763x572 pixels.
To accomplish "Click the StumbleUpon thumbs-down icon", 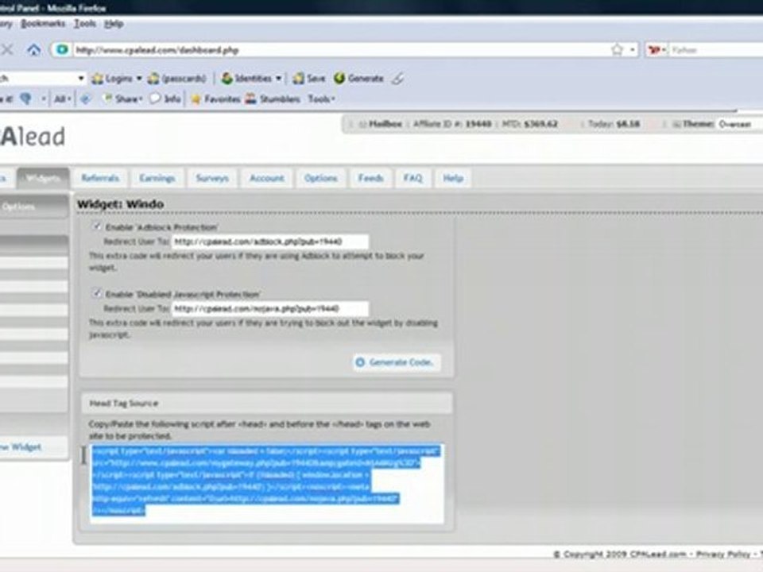I will 25,99.
